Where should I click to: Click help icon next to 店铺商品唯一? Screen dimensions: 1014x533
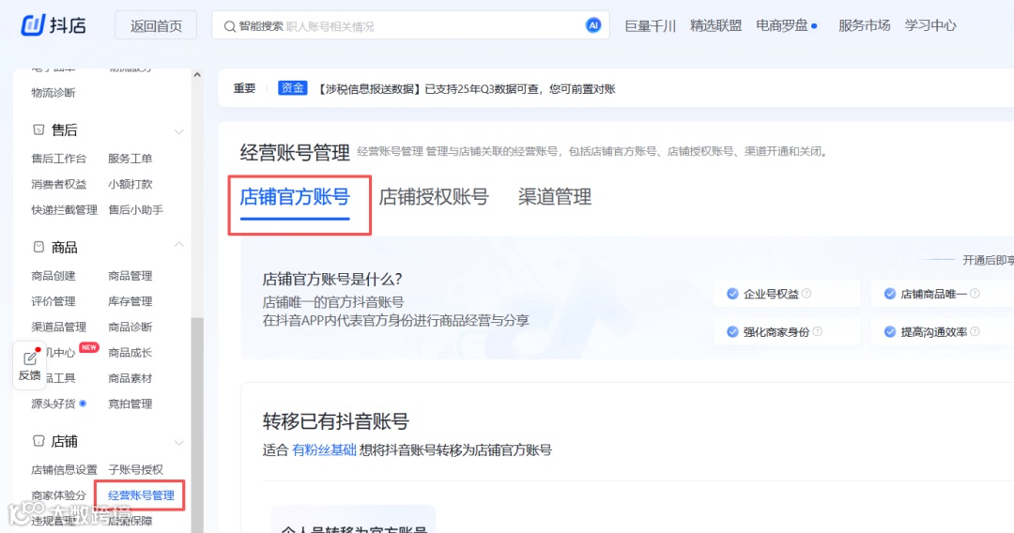tap(975, 294)
